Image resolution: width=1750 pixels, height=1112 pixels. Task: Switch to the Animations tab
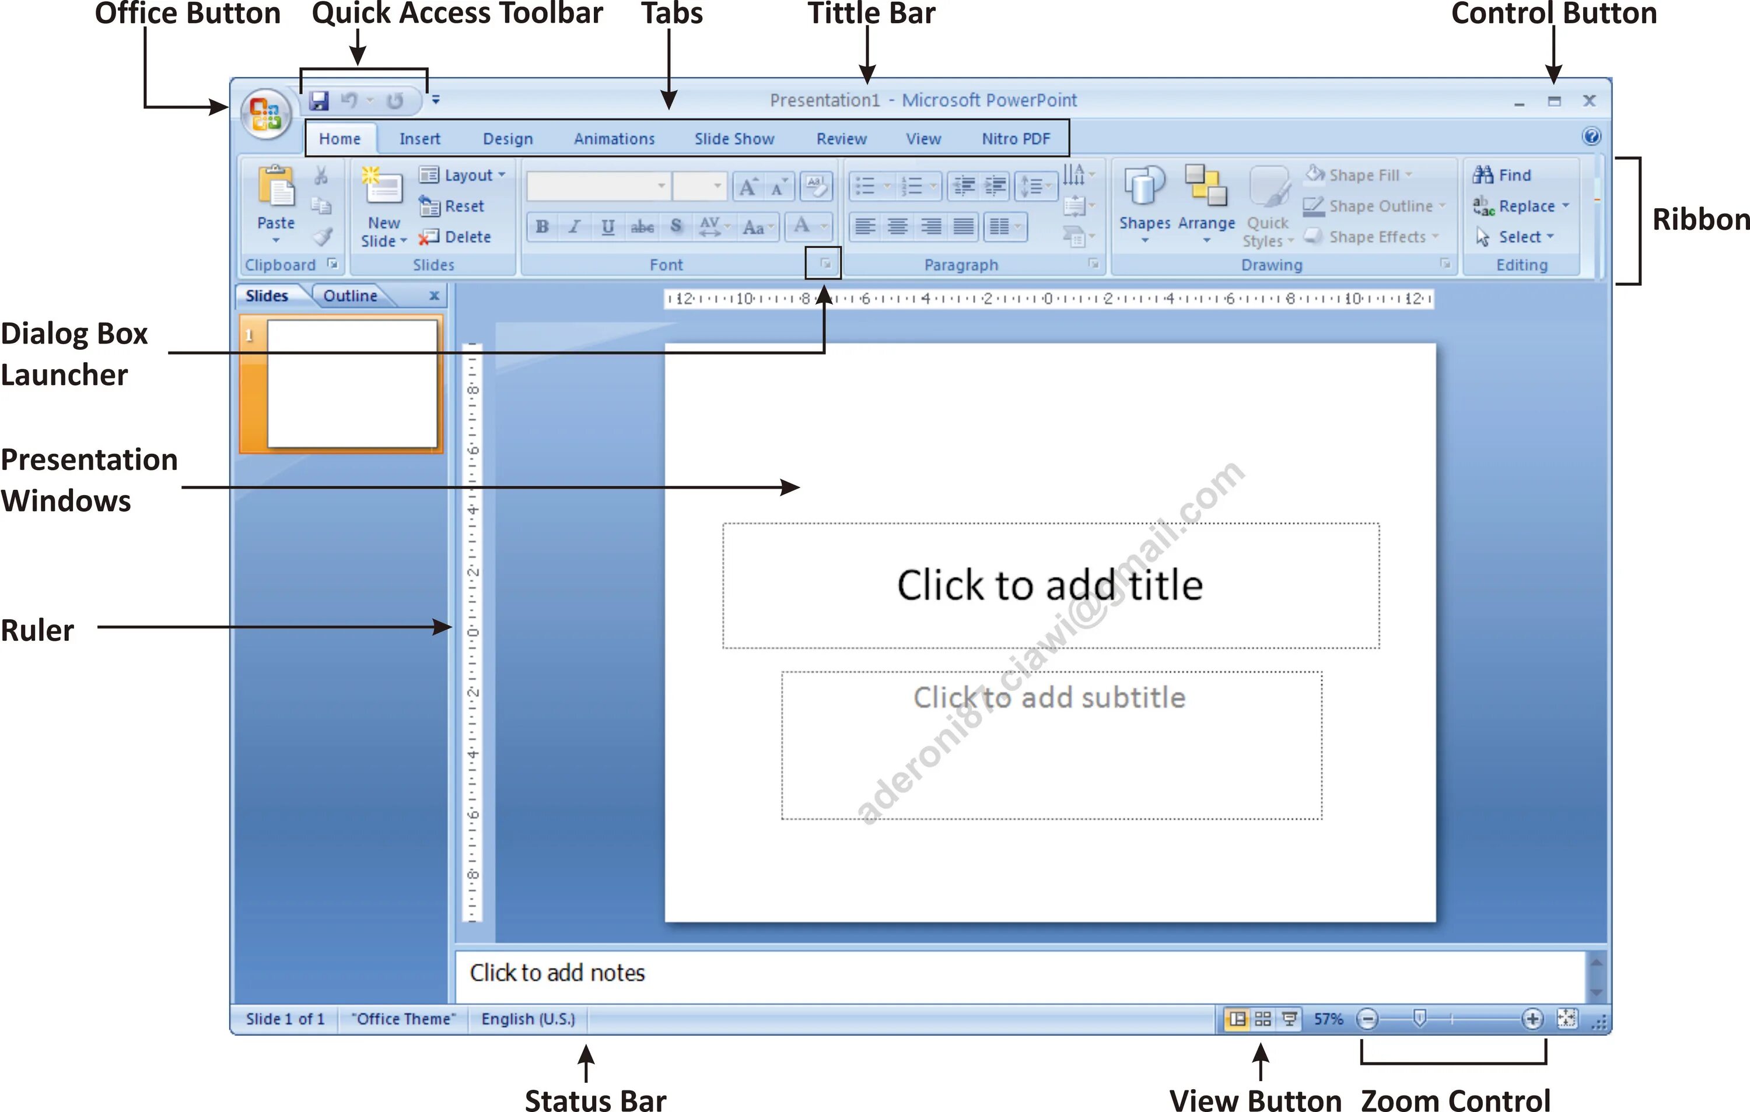point(614,139)
